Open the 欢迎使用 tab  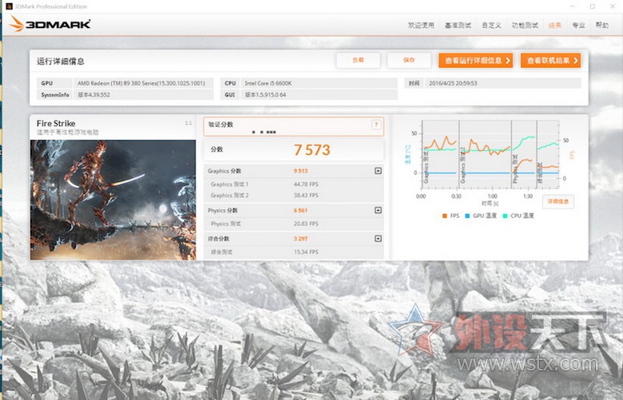[421, 25]
